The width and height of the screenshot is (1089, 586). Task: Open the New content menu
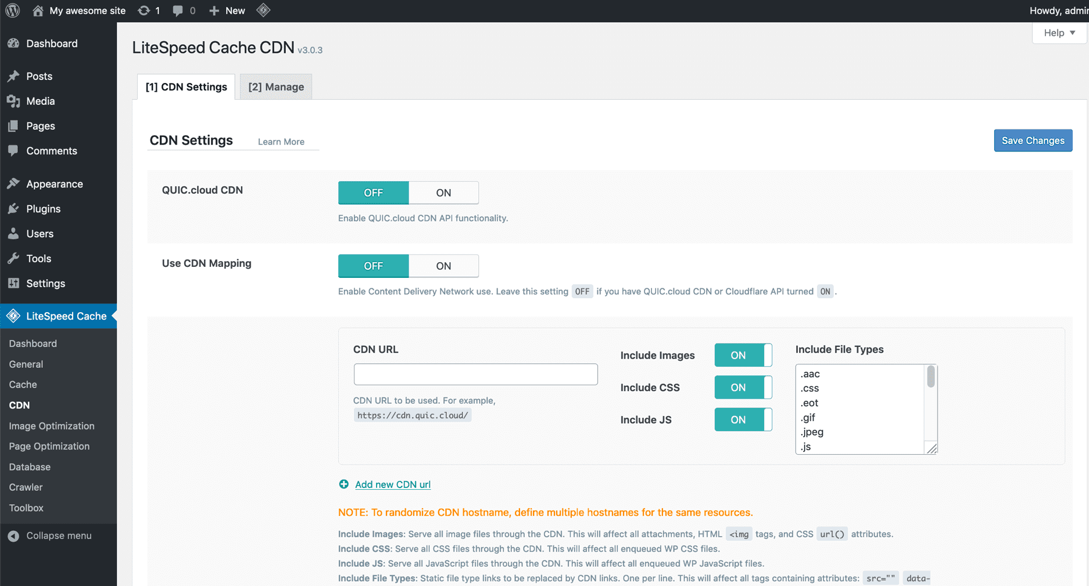coord(227,10)
